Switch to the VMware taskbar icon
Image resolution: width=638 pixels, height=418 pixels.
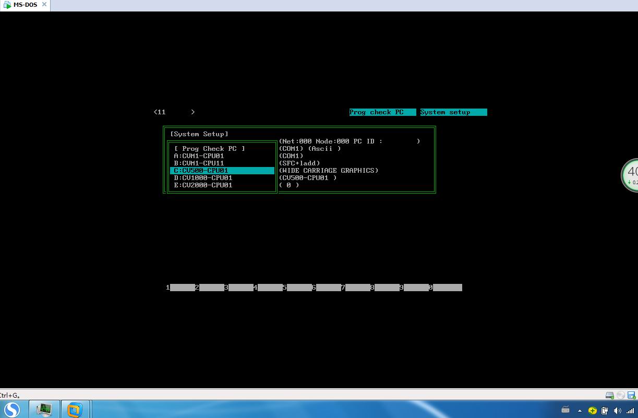(x=75, y=410)
